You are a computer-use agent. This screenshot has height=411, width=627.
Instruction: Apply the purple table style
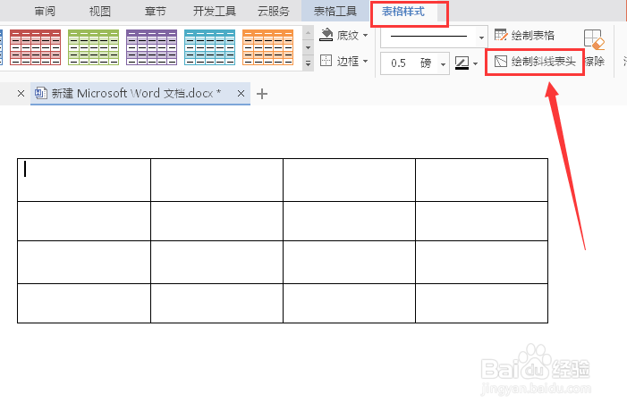pos(151,47)
